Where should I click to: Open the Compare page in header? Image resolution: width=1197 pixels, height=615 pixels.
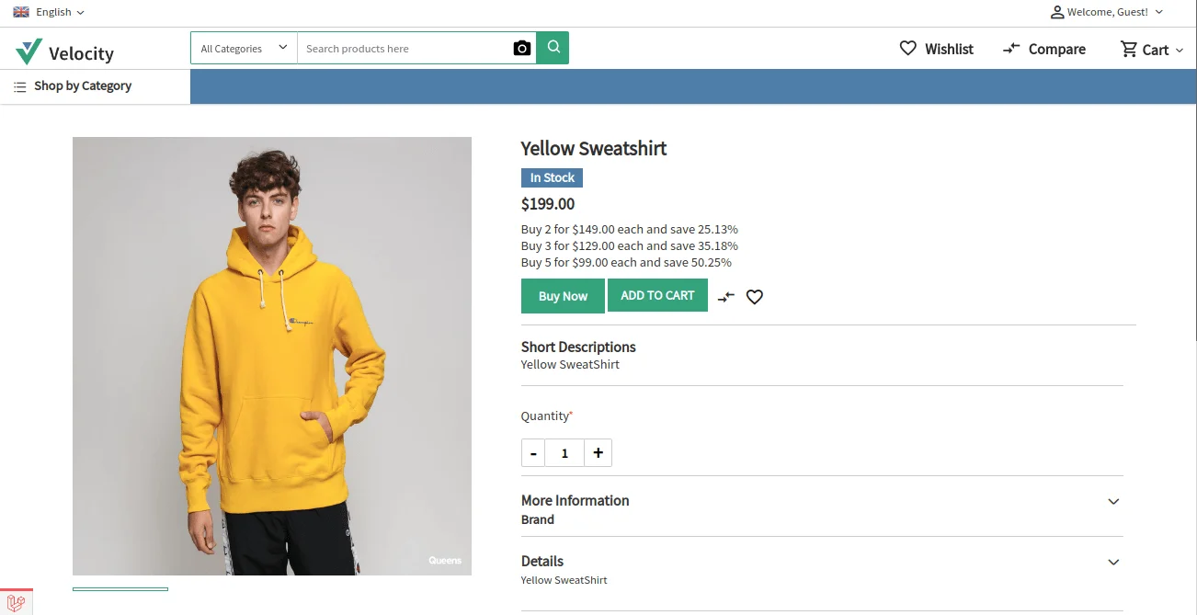pos(1043,49)
